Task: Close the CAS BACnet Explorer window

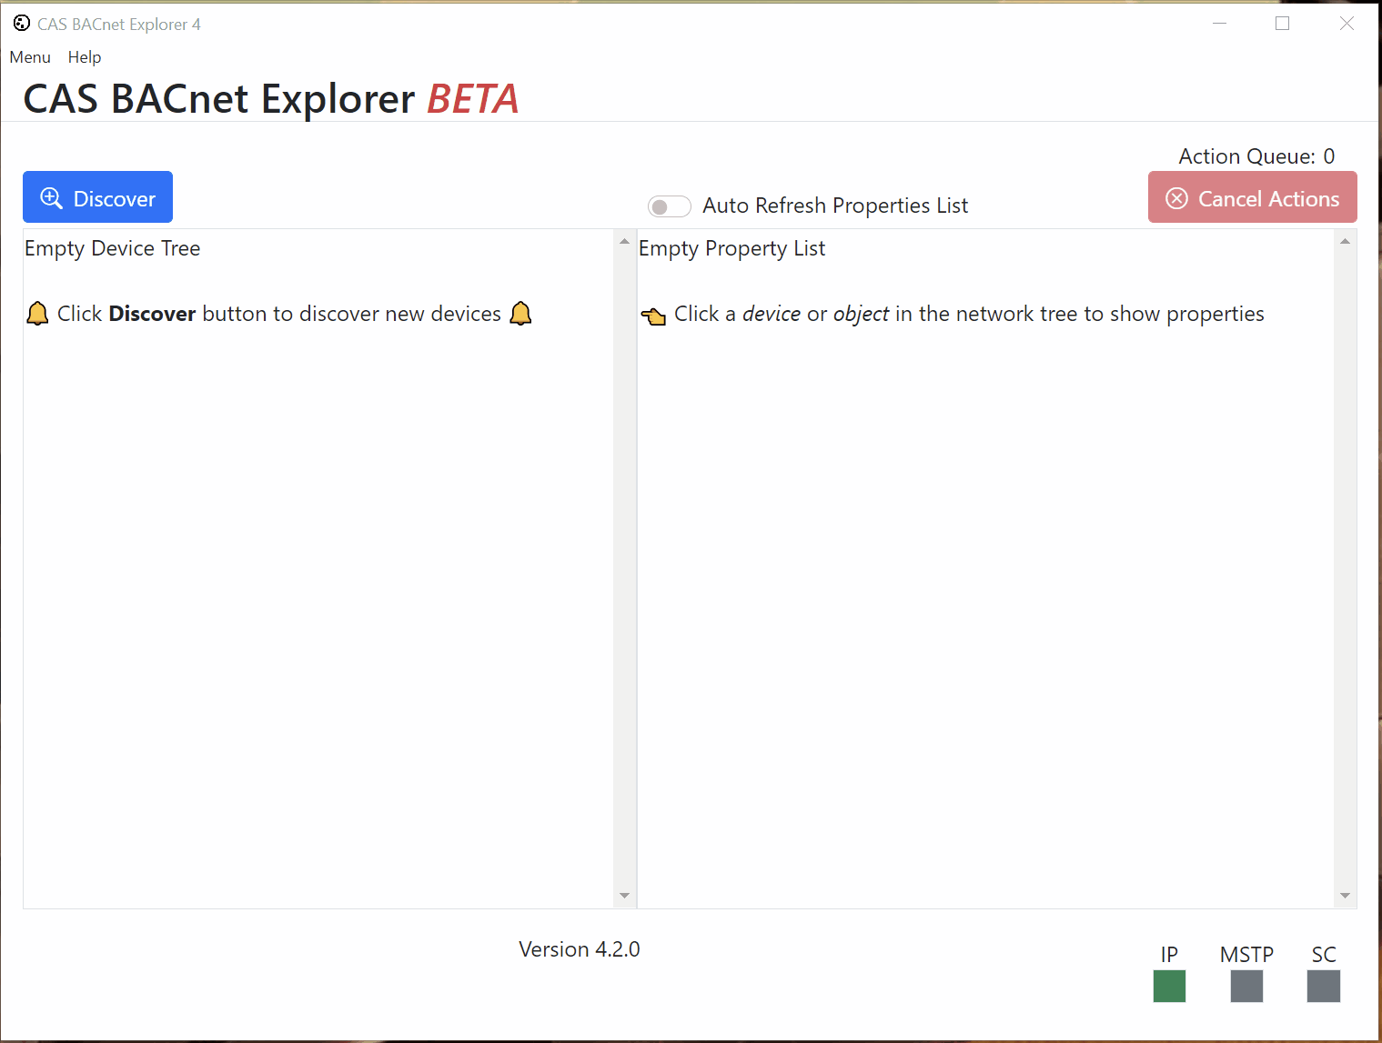Action: [x=1347, y=24]
